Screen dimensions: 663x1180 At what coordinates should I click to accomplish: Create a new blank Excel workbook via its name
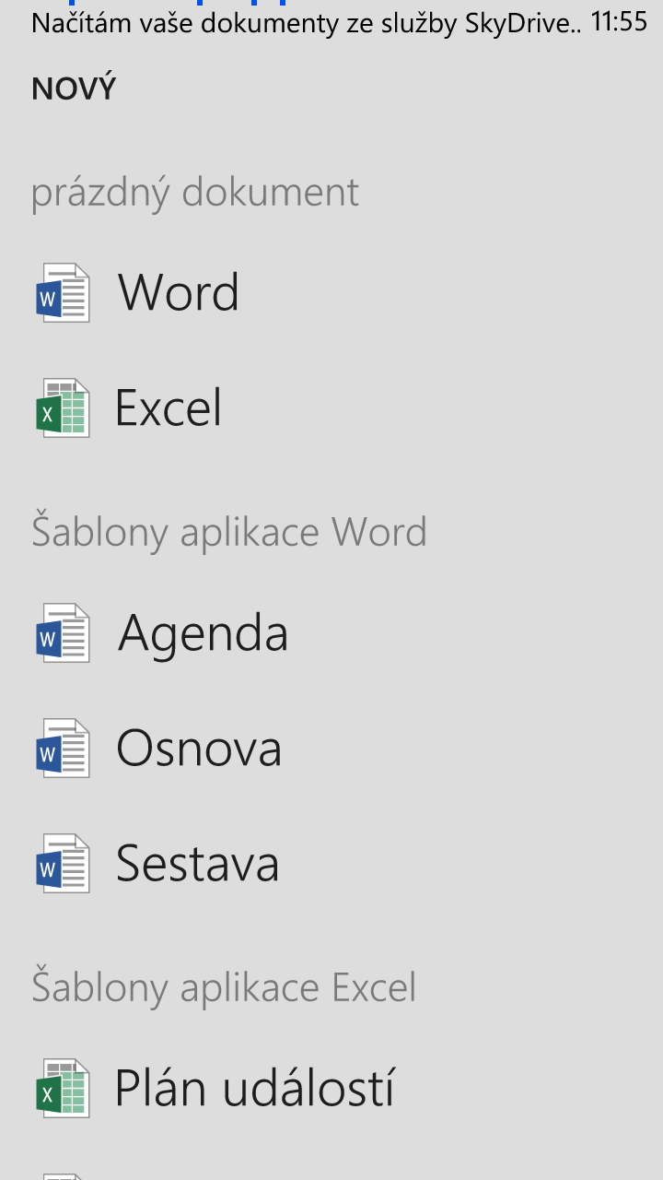169,407
